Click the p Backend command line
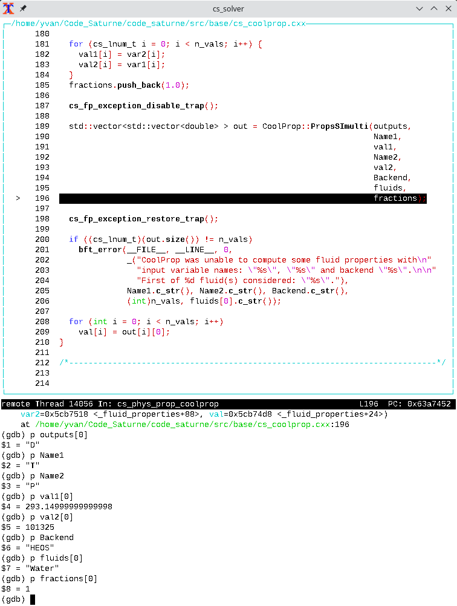The width and height of the screenshot is (457, 606). (x=51, y=538)
